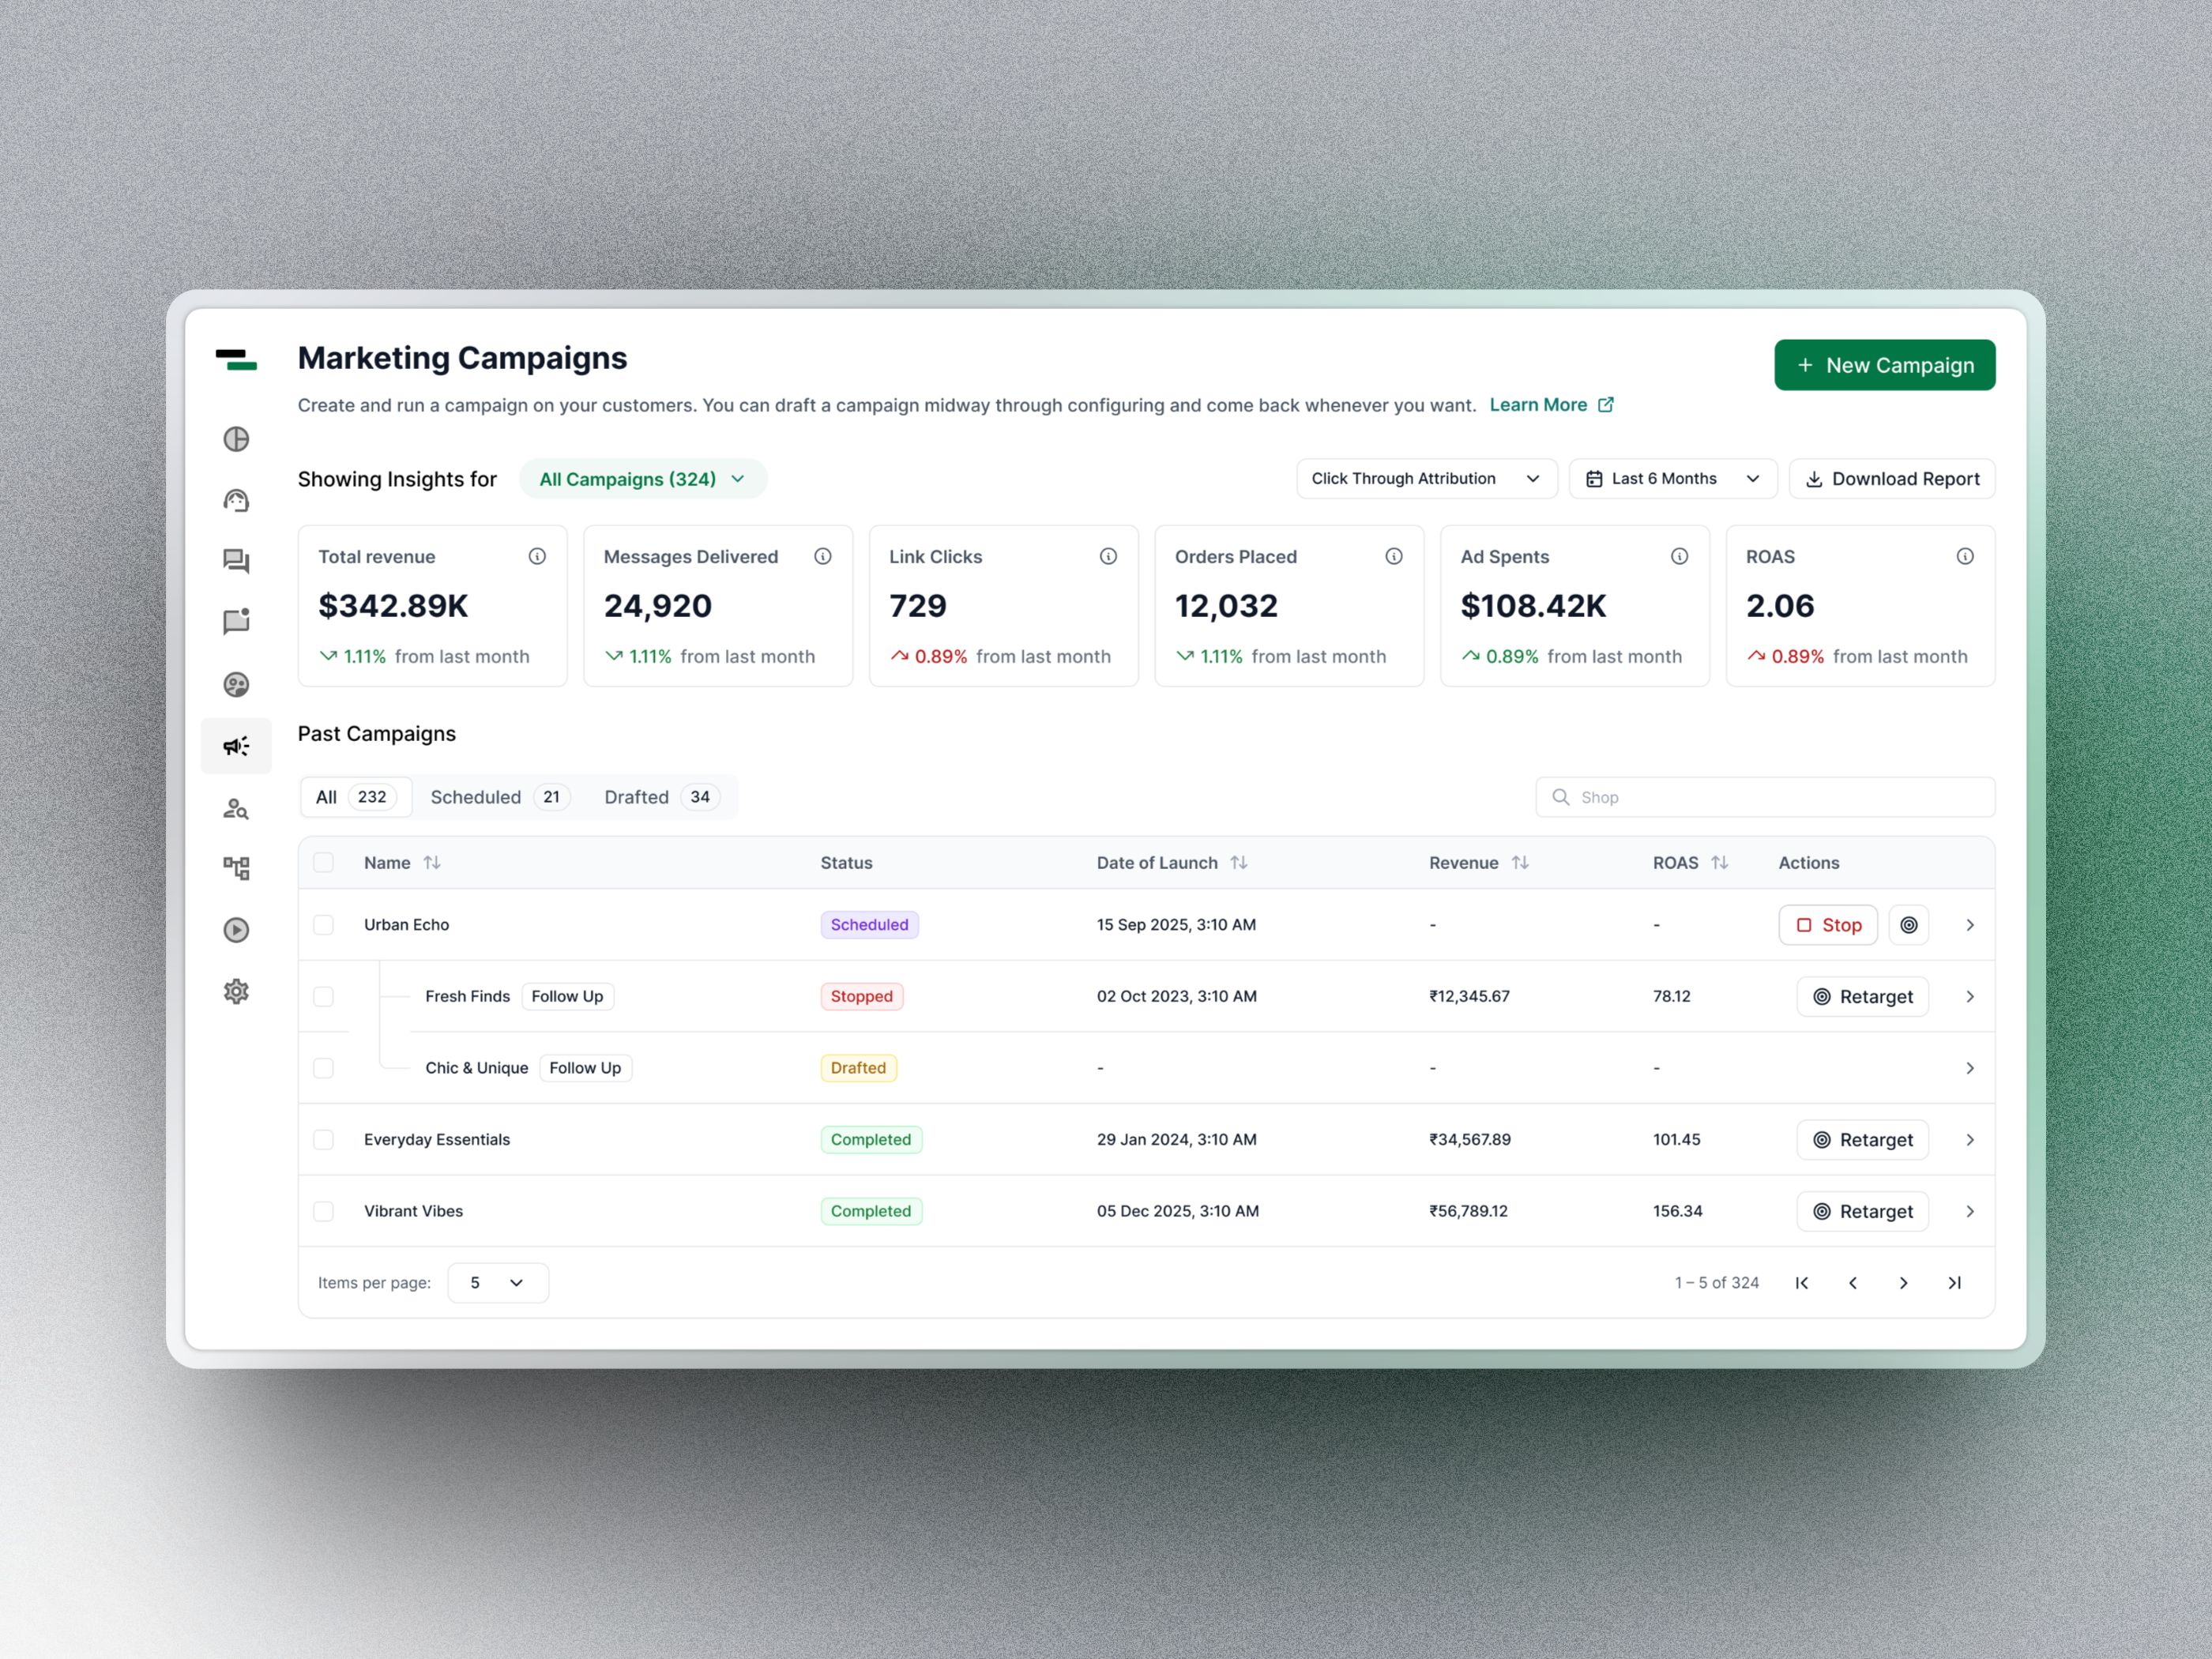Open the items per page selector
This screenshot has height=1659, width=2212.
497,1282
